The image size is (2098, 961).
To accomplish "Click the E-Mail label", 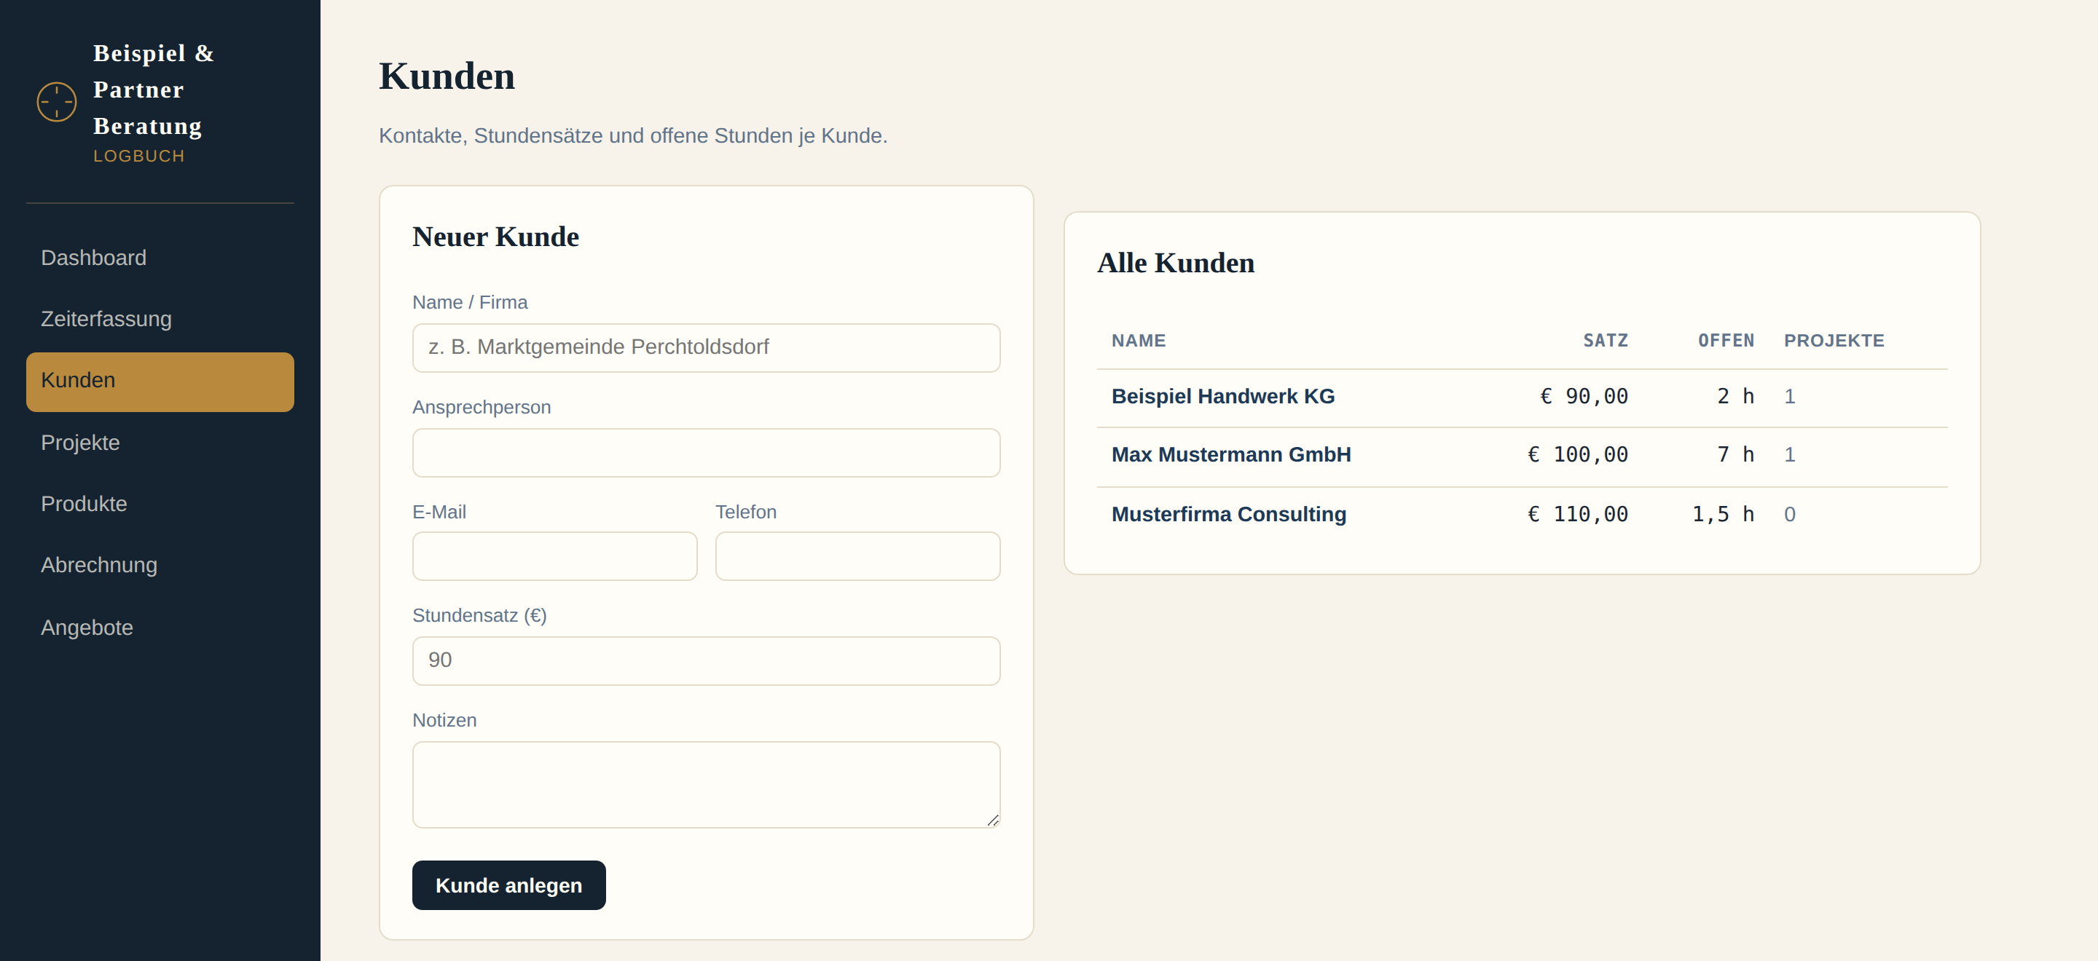I will tap(439, 512).
